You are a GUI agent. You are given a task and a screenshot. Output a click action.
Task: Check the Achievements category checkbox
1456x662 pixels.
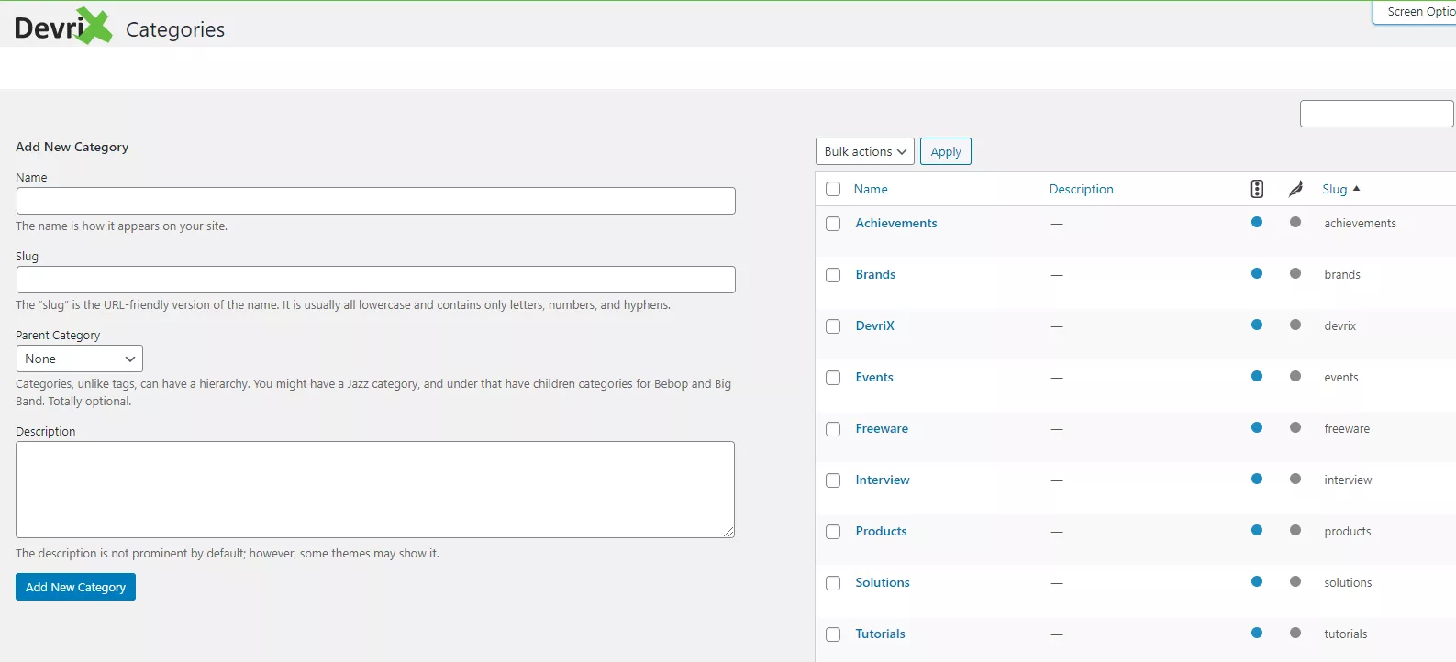click(833, 224)
